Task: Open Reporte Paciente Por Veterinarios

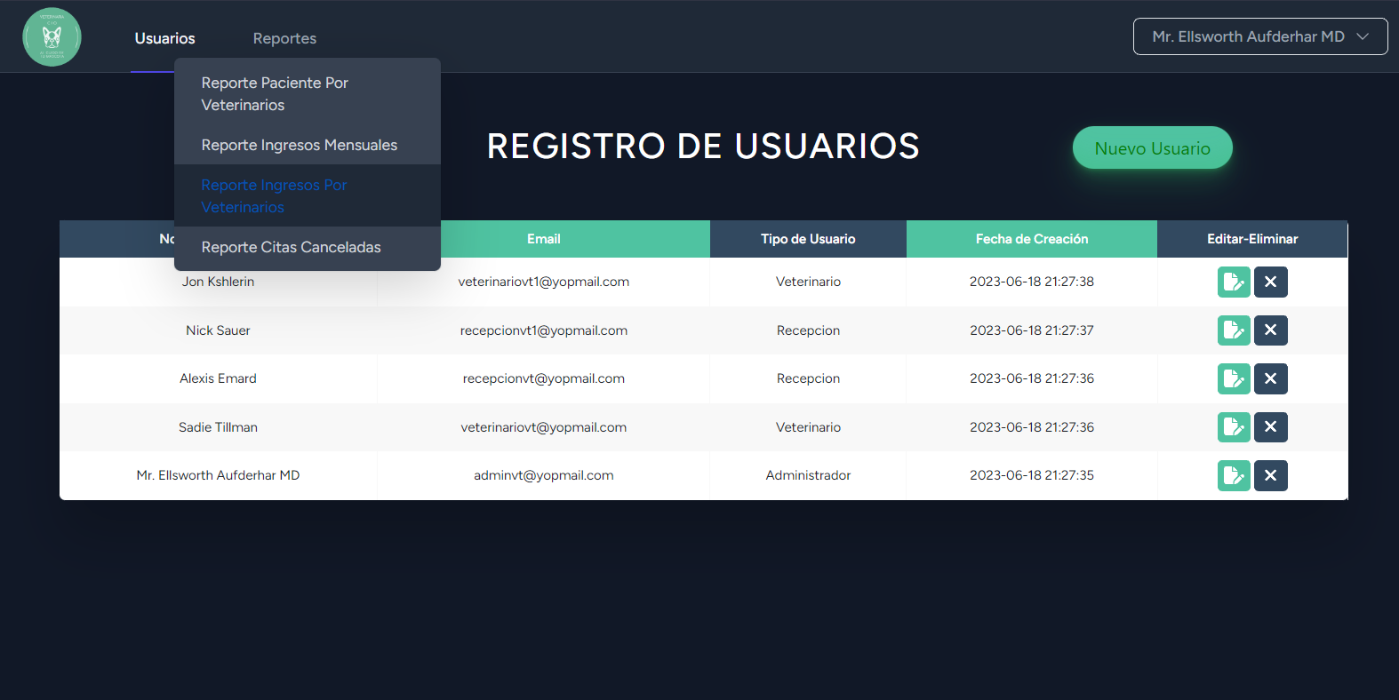Action: (275, 93)
